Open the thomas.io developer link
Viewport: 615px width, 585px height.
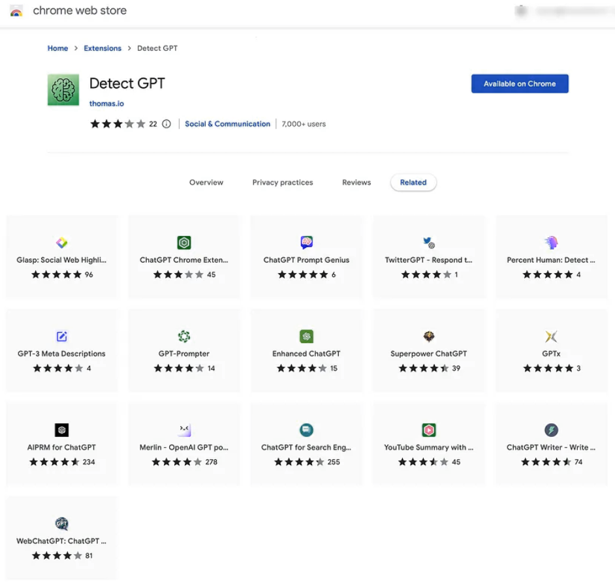pos(106,104)
